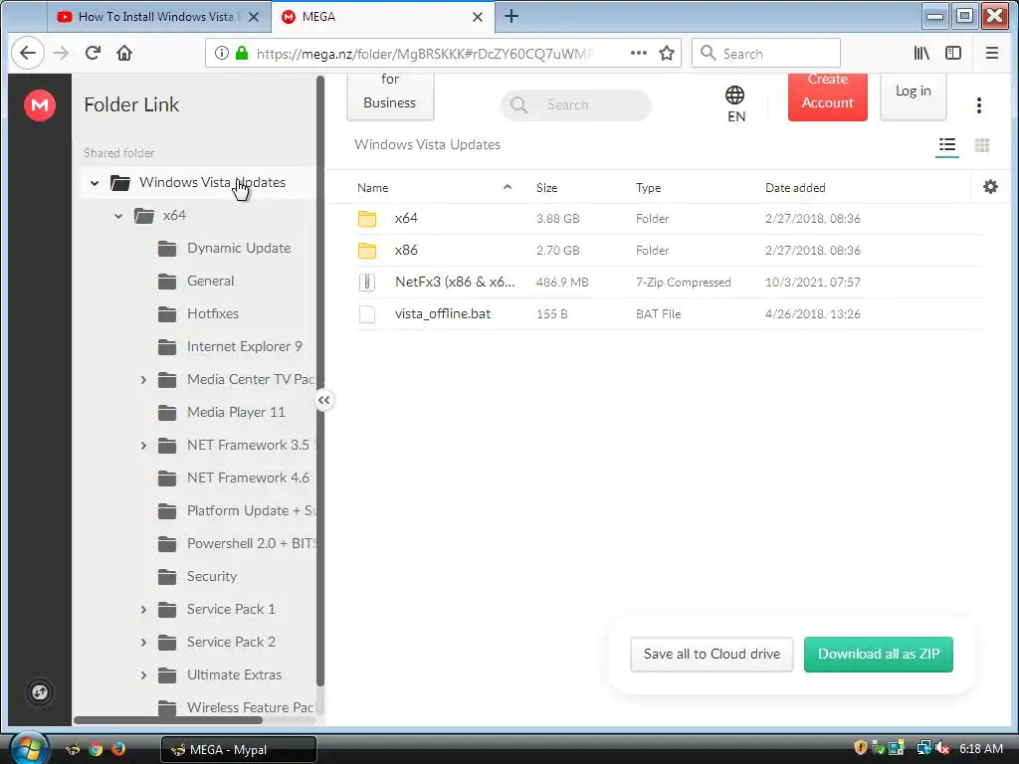Collapse the left panel with double-arrow button
Viewport: 1019px width, 764px height.
coord(323,400)
